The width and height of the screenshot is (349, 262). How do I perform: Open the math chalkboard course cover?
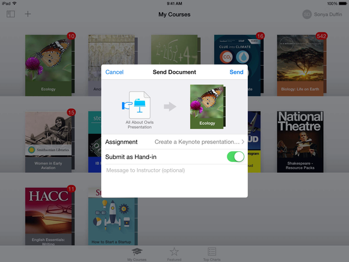(176, 49)
